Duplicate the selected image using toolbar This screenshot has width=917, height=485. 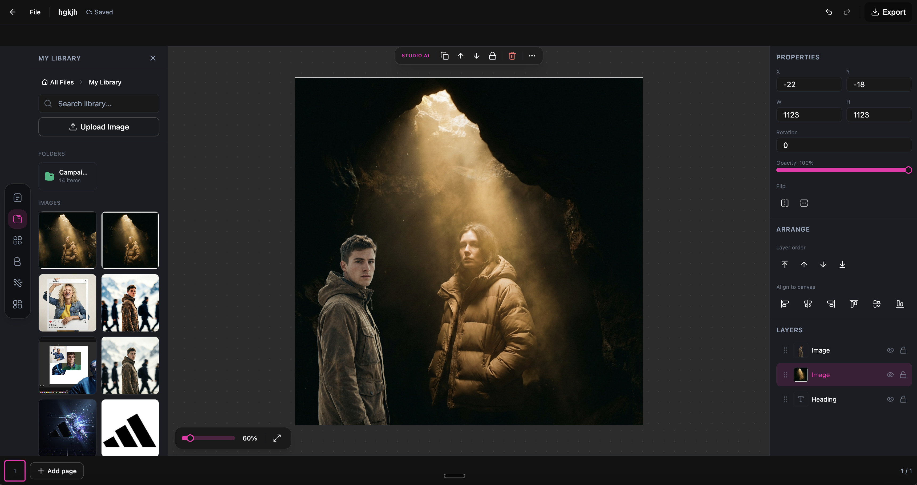(444, 55)
